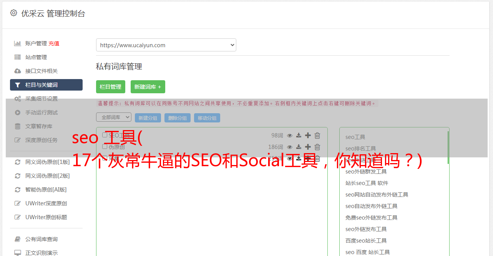Click the refresh icon for 同义词伪原创[2版]
Image resolution: width=493 pixels, height=256 pixels.
tap(17, 176)
